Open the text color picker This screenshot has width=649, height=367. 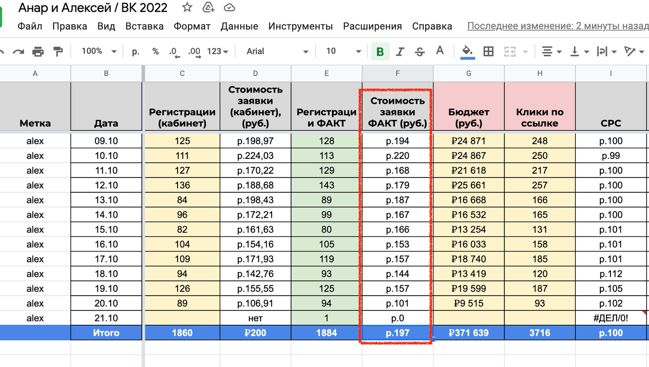pyautogui.click(x=439, y=51)
